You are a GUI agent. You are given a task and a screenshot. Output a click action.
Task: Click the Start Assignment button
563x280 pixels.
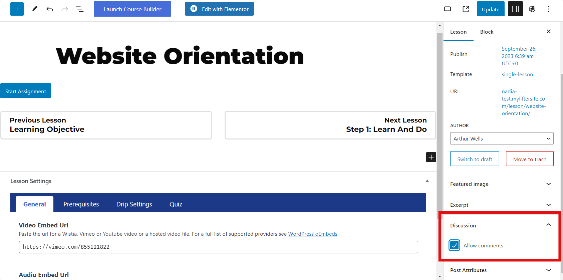tap(26, 91)
